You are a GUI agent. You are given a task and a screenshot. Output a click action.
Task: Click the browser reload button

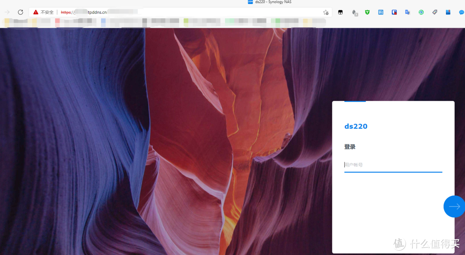[x=20, y=12]
